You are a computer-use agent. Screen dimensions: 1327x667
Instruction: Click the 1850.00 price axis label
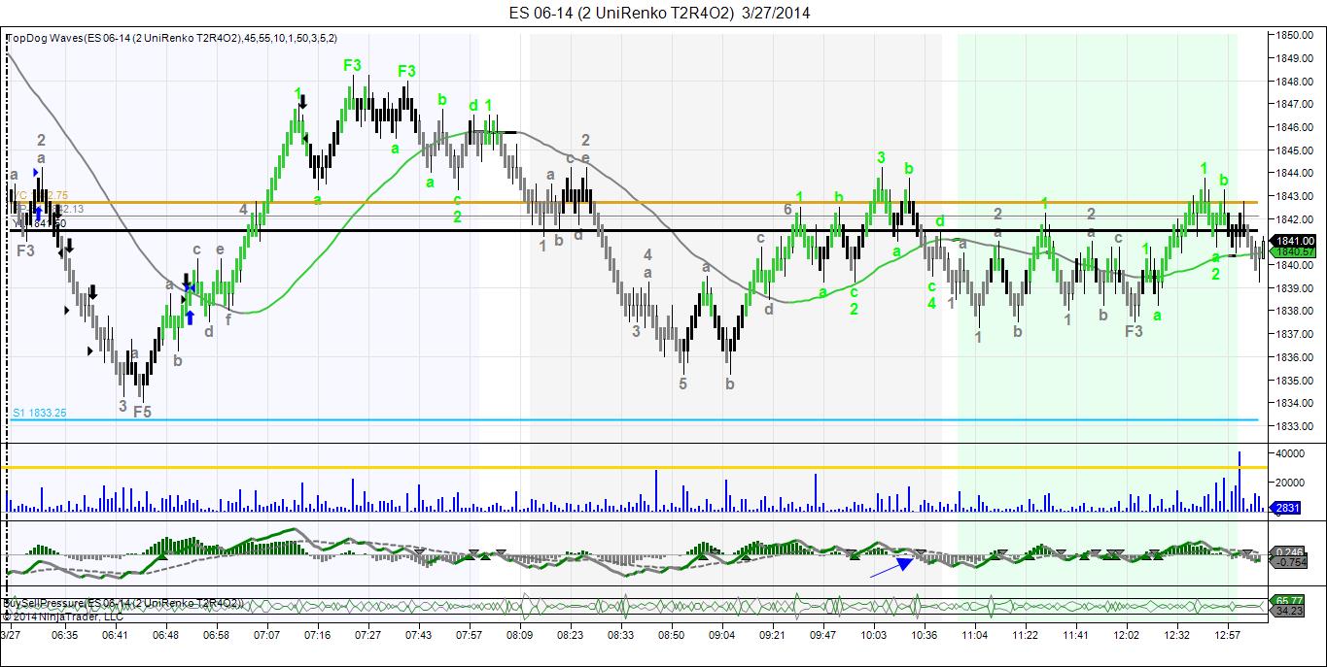(x=1295, y=35)
